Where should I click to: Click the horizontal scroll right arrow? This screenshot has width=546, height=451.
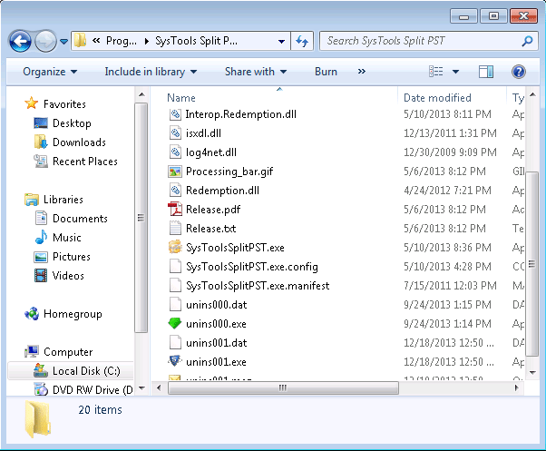(517, 387)
